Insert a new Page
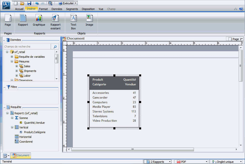Screen dimensions: 245x164 [8, 20]
